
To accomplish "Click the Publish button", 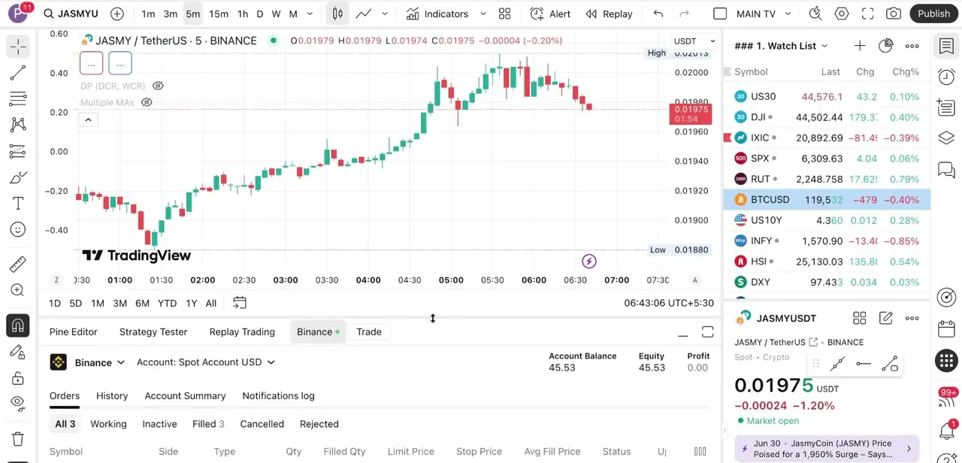I will point(934,14).
